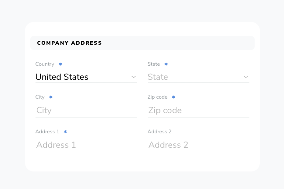284x189 pixels.
Task: Click the required asterisk beside Zip code
Action: (x=174, y=97)
